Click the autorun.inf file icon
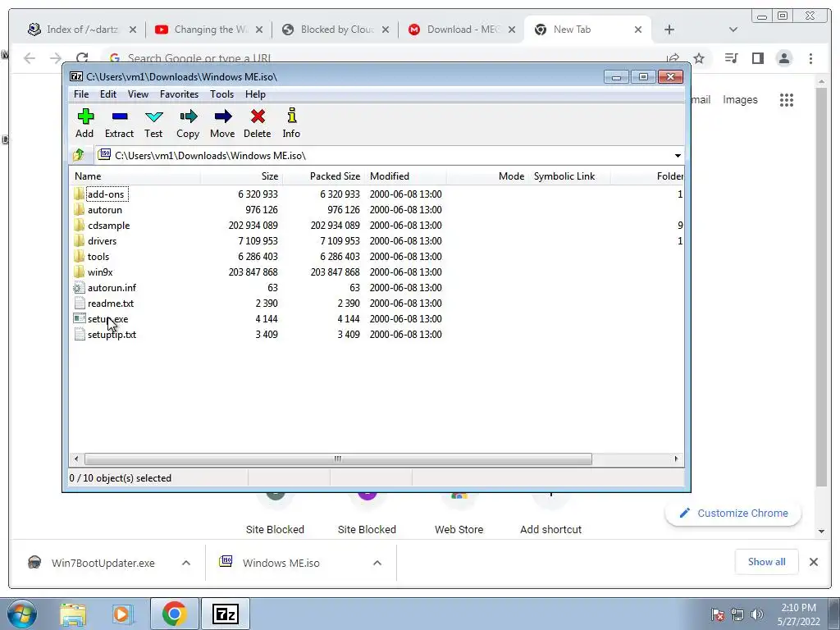840x630 pixels. [80, 288]
